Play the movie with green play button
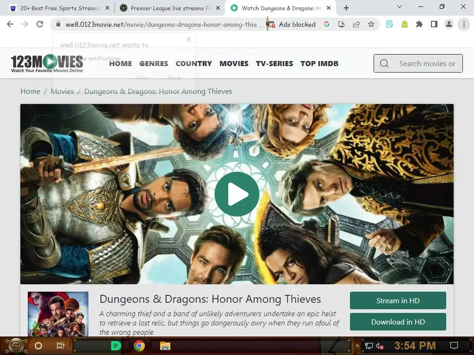The width and height of the screenshot is (474, 355). (x=237, y=194)
